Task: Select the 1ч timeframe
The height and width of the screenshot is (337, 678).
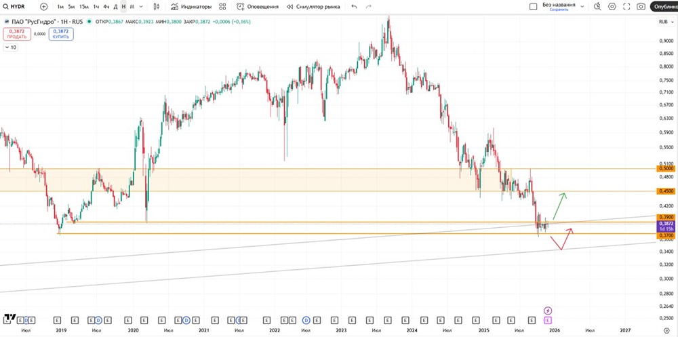Action: [96, 7]
